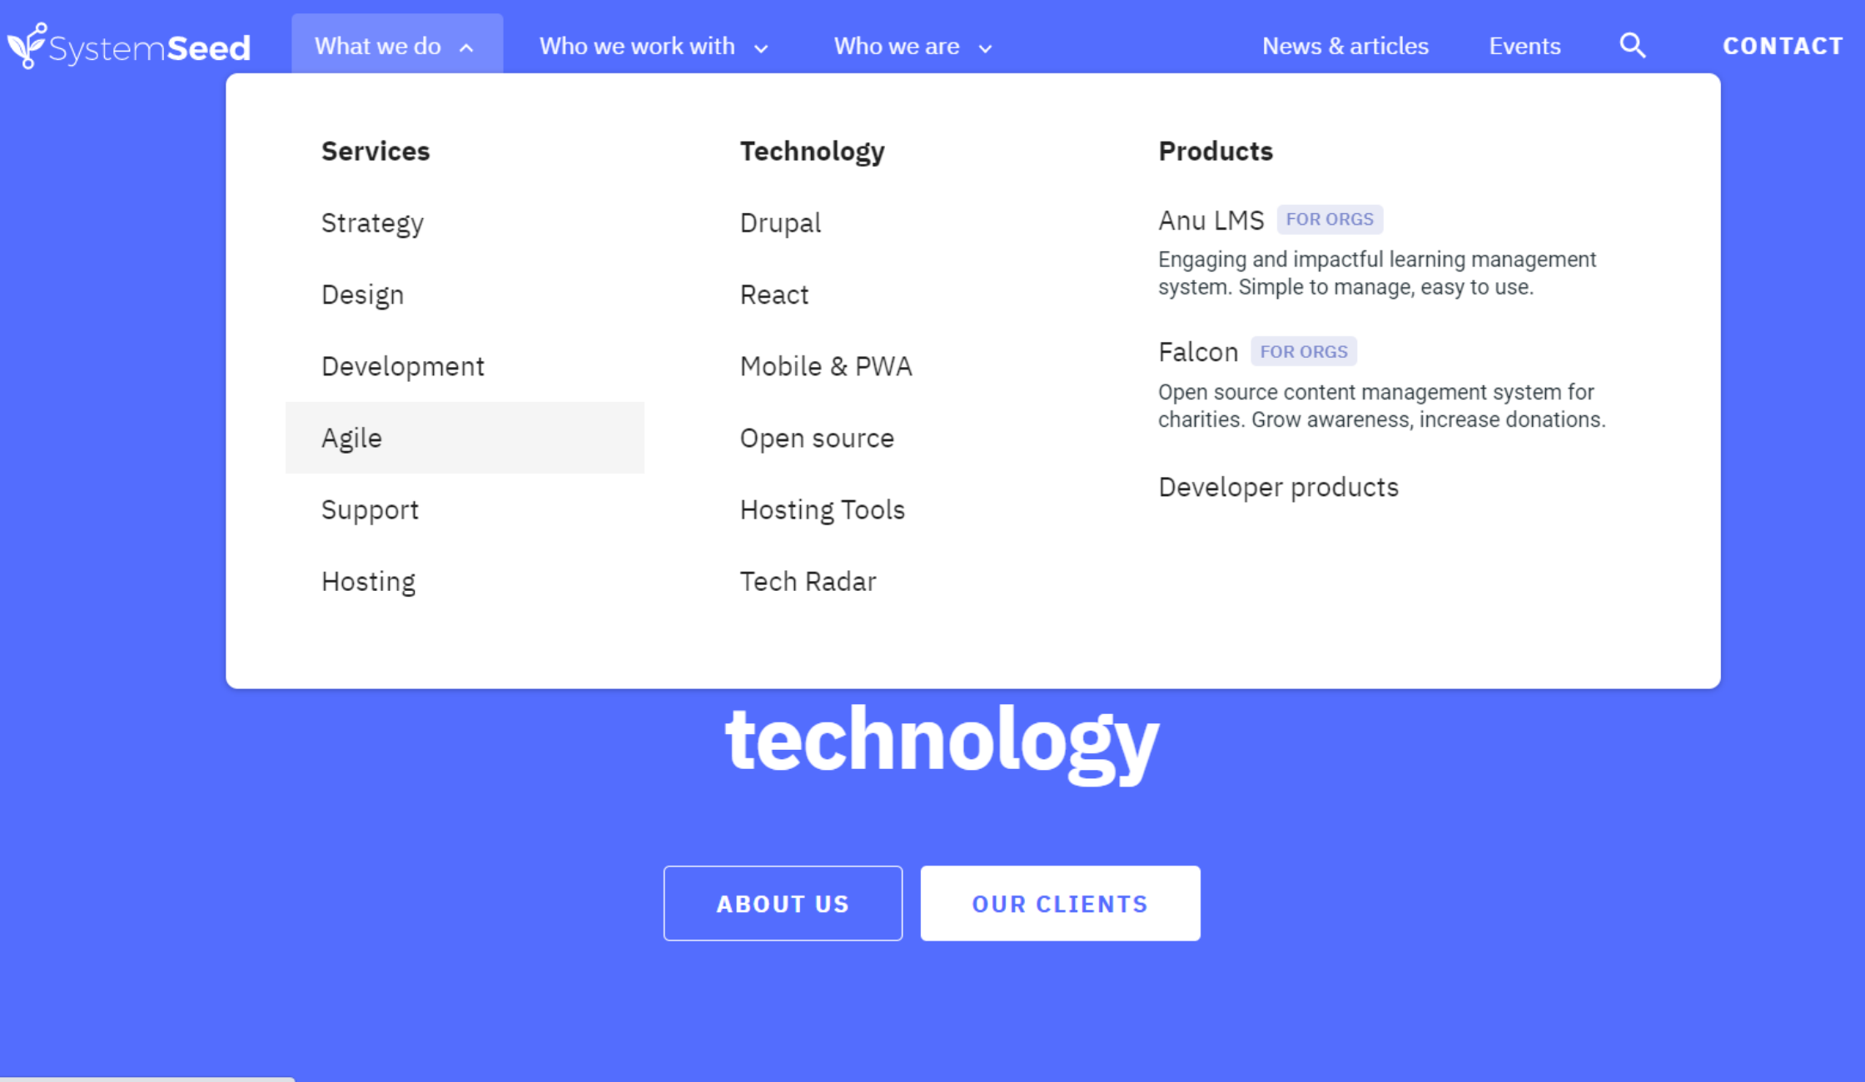Open the React technology page
This screenshot has width=1865, height=1082.
pos(773,294)
